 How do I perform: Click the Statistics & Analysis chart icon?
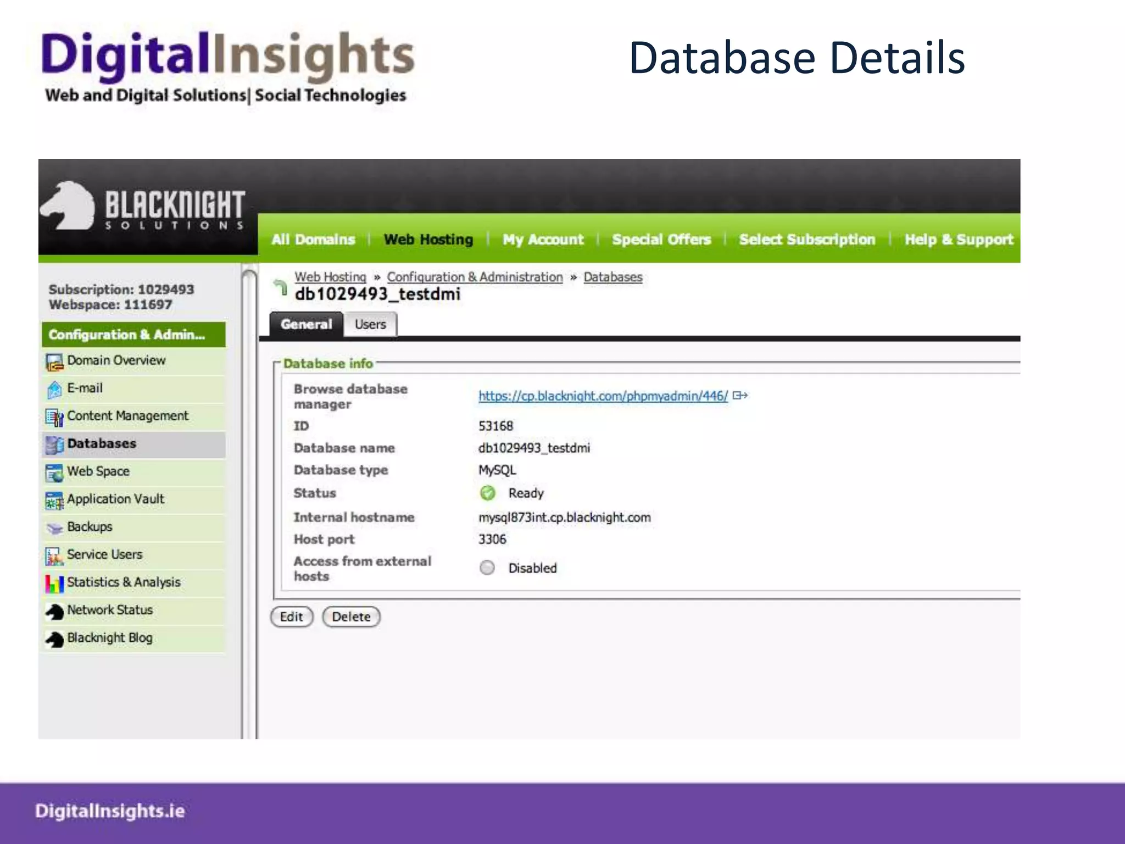[54, 584]
